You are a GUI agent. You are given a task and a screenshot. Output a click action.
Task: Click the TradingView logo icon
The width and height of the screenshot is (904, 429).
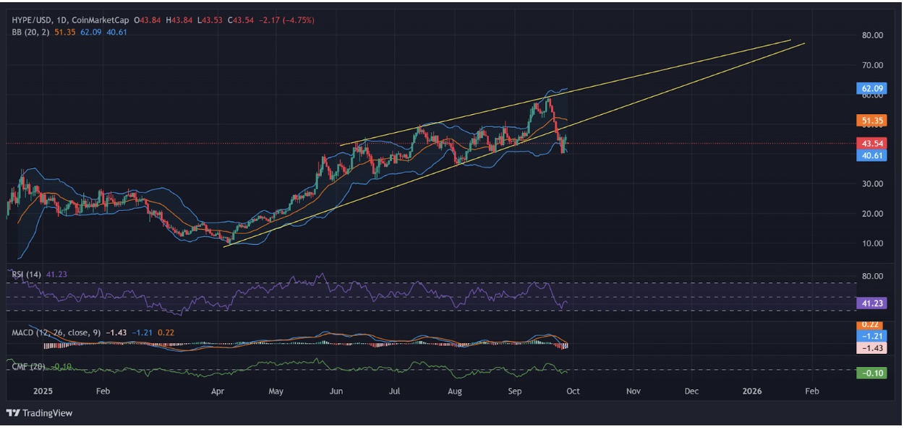pyautogui.click(x=12, y=413)
